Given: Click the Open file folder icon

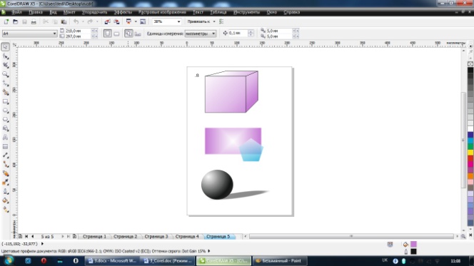Looking at the screenshot, I should (x=15, y=21).
